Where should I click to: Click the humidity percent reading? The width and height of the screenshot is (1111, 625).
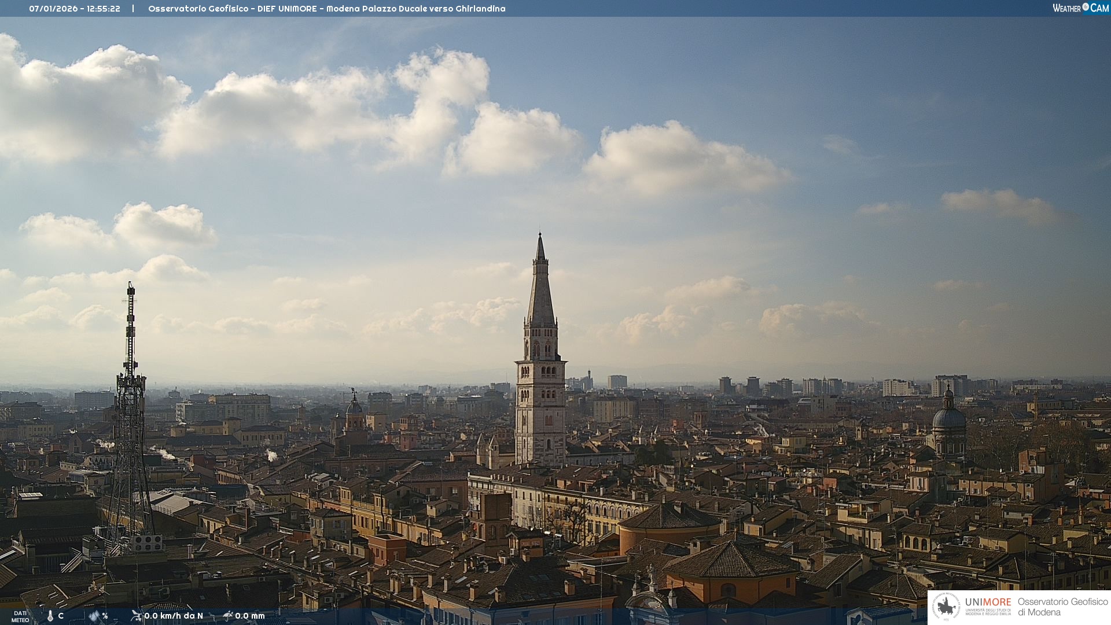105,616
